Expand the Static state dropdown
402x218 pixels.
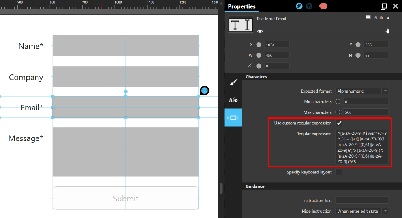click(381, 18)
